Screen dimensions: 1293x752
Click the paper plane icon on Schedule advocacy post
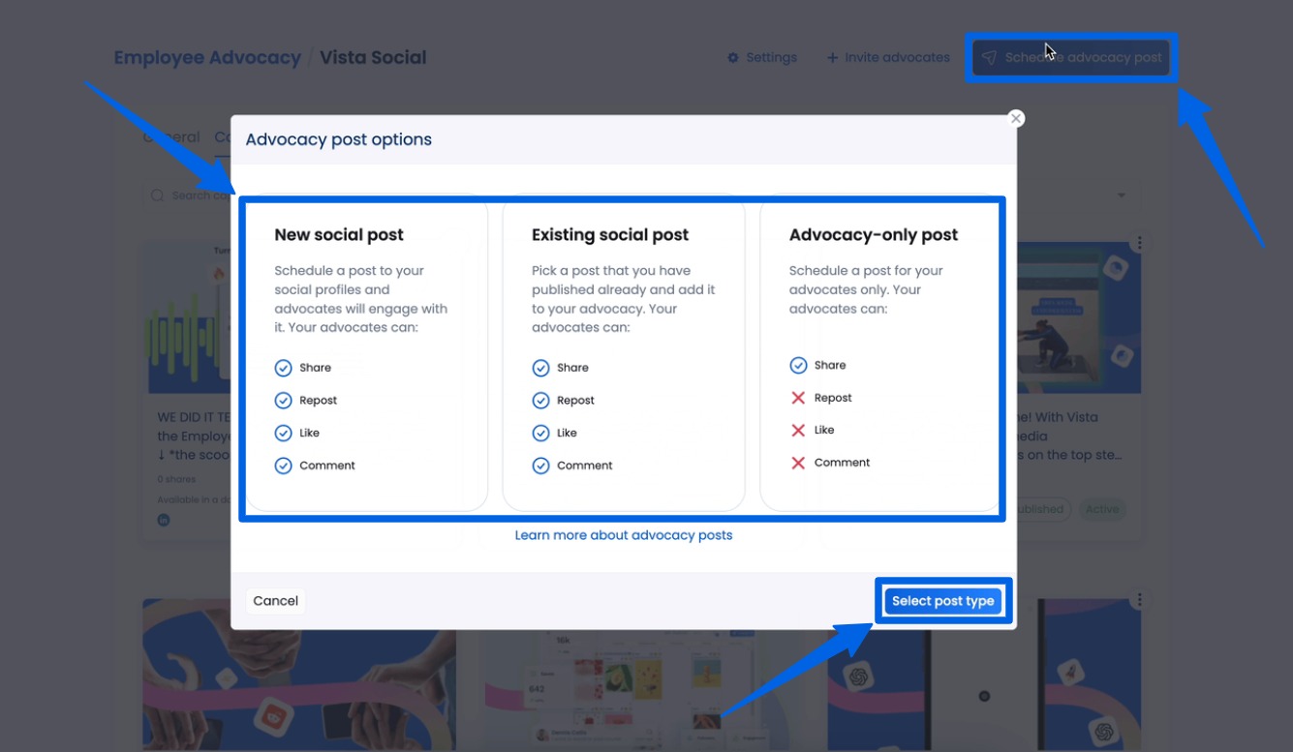989,57
